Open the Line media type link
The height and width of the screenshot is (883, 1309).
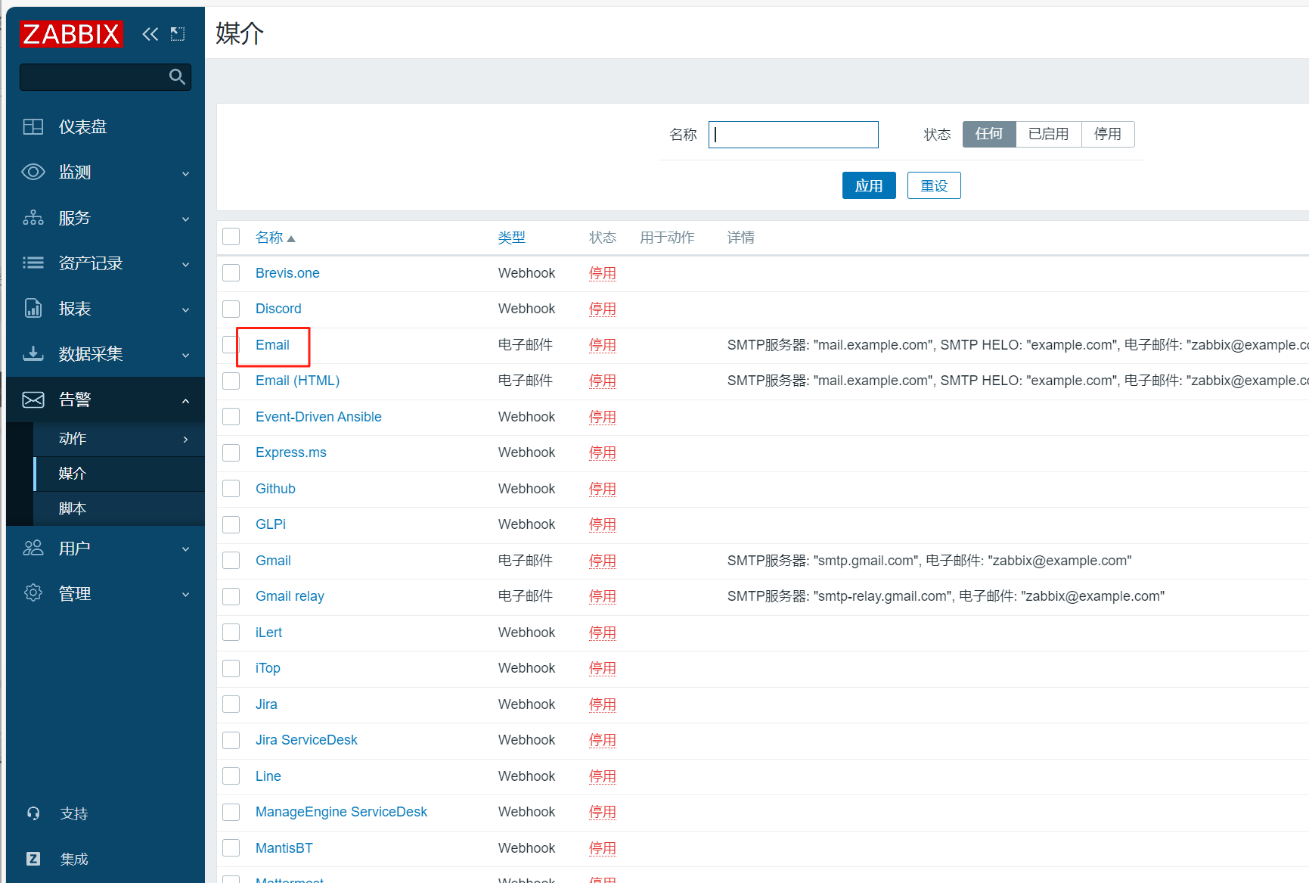(268, 776)
